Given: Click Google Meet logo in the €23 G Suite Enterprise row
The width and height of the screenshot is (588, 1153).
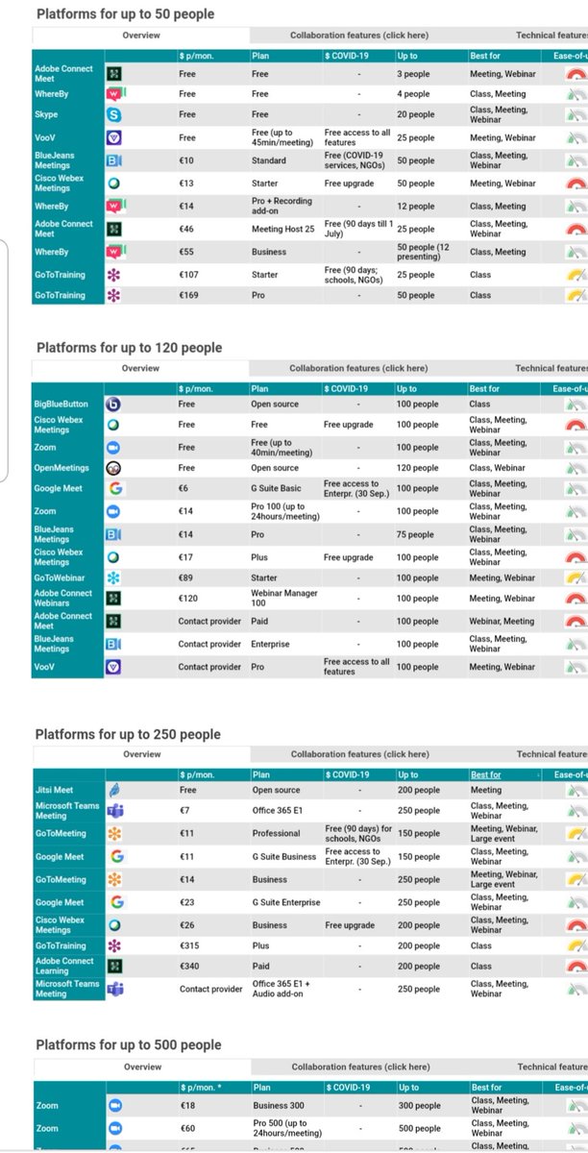Looking at the screenshot, I should click(x=115, y=902).
